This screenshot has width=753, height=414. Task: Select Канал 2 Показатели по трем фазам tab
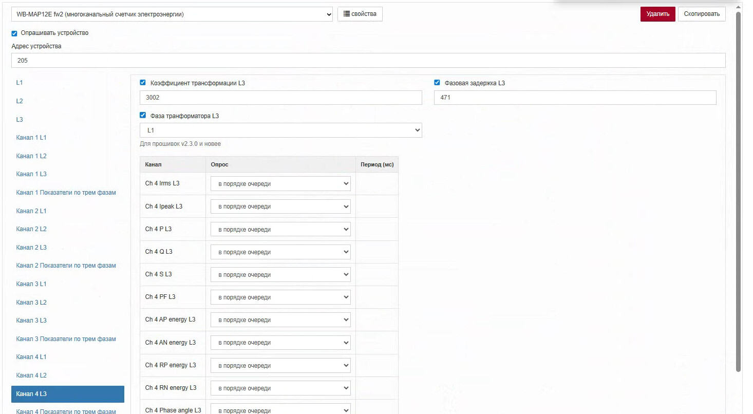click(x=66, y=266)
